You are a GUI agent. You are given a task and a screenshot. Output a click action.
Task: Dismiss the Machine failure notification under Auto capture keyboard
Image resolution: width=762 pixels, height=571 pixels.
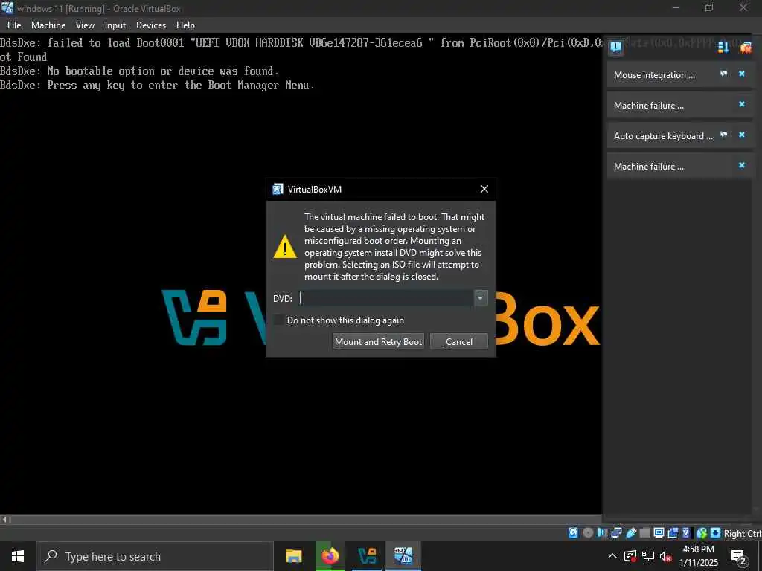click(x=742, y=165)
